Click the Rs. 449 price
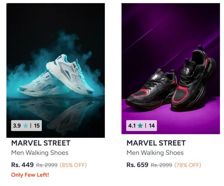Screen dimensions: 224x186 click(23, 165)
